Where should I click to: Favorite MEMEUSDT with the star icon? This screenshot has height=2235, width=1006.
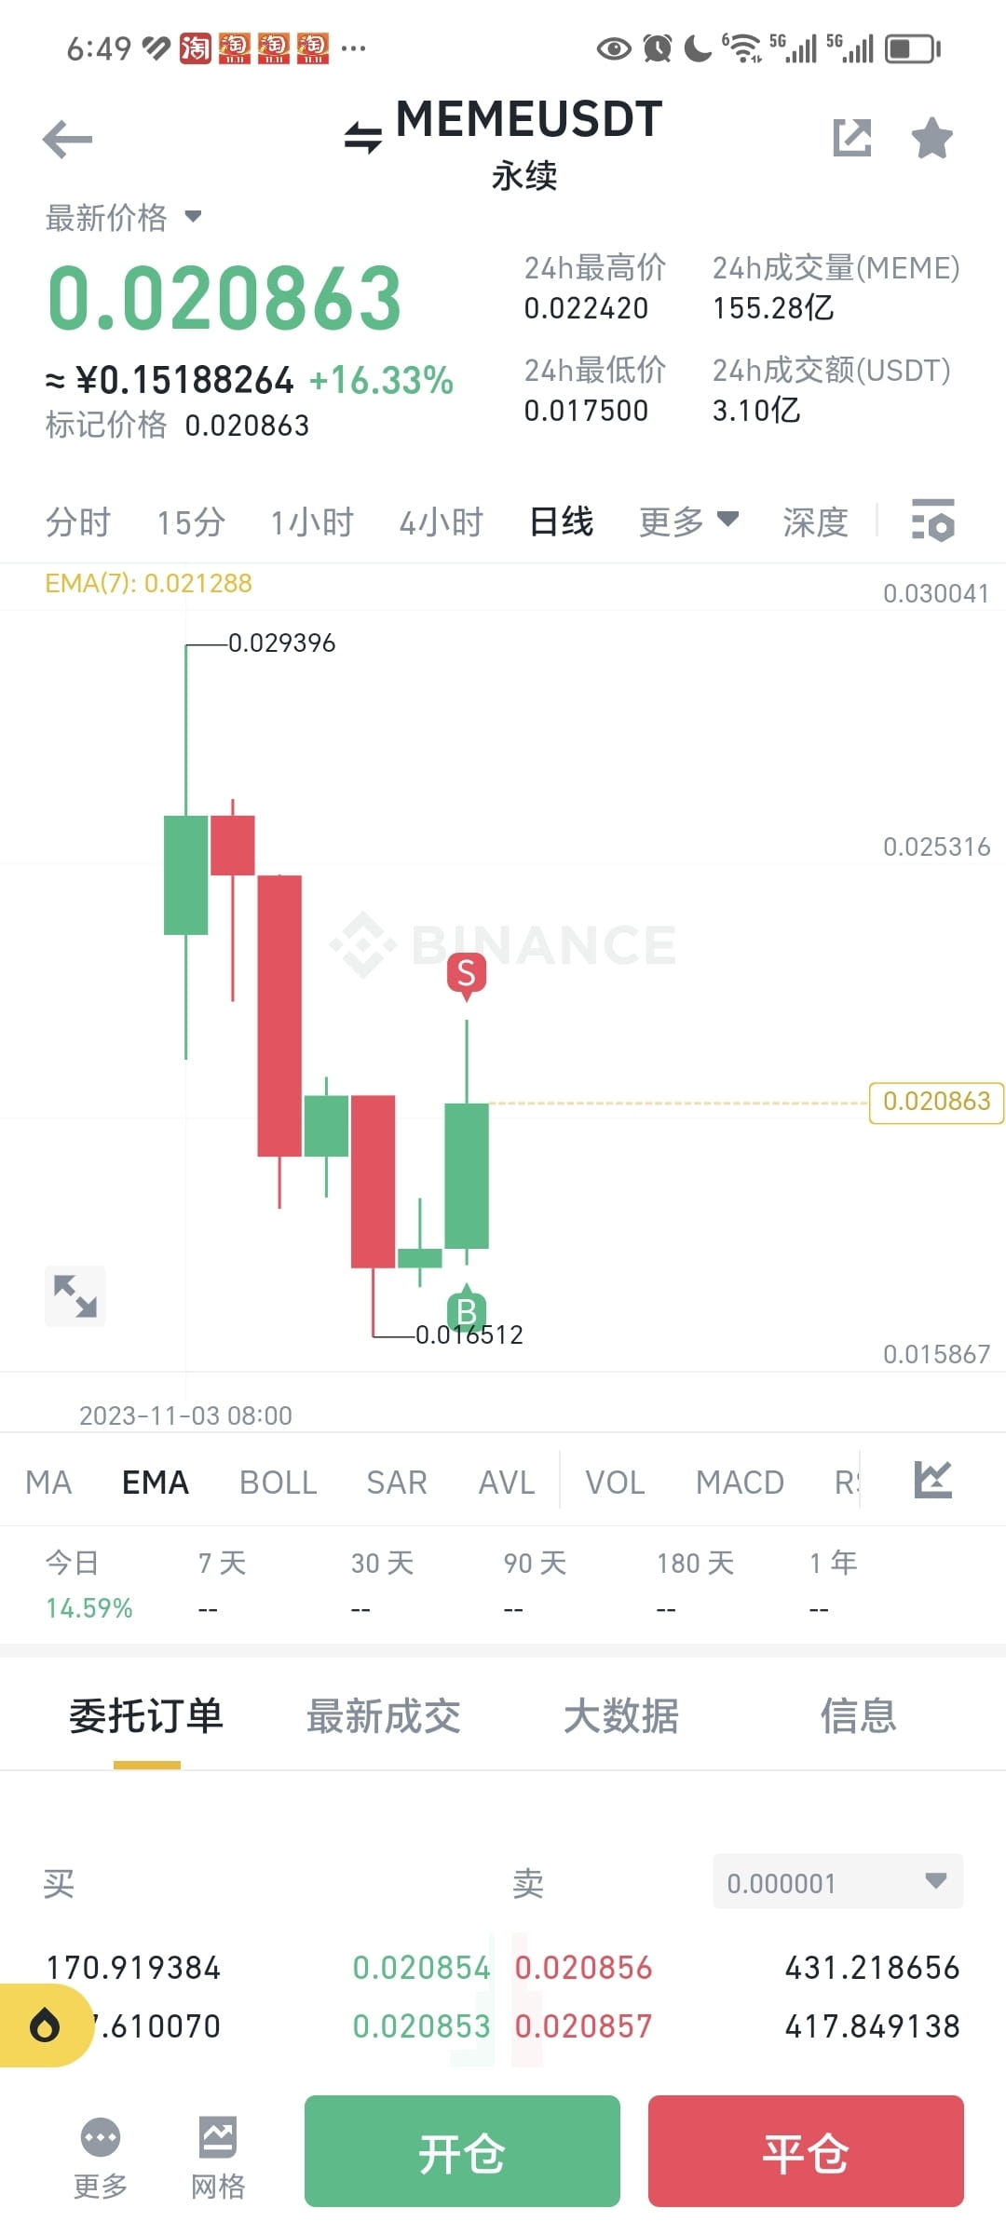coord(931,138)
